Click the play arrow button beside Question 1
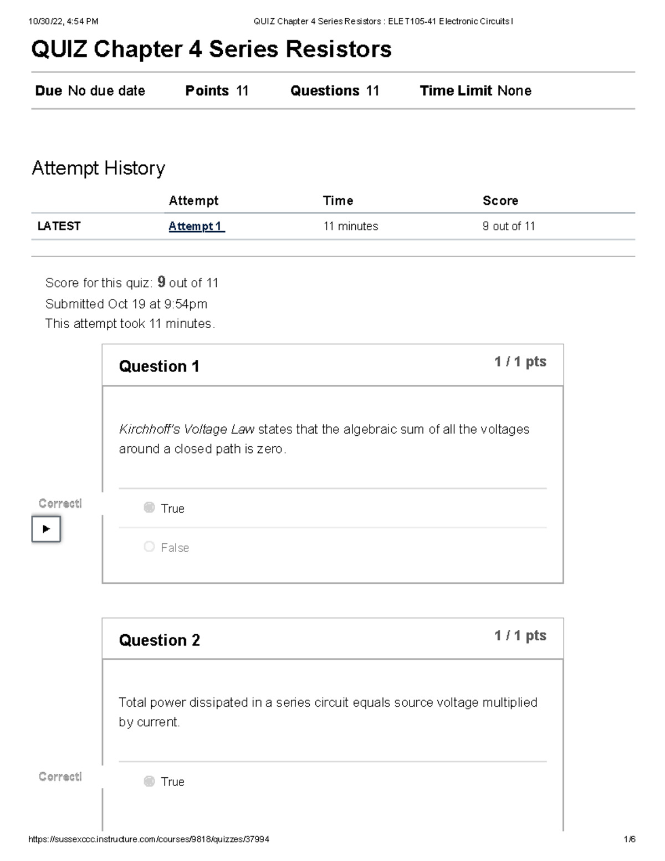The height and width of the screenshot is (861, 665). 46,529
